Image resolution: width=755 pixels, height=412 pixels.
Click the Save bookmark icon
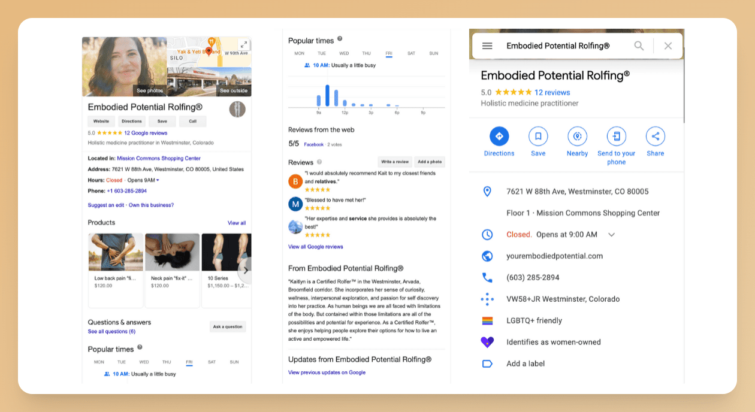point(538,137)
